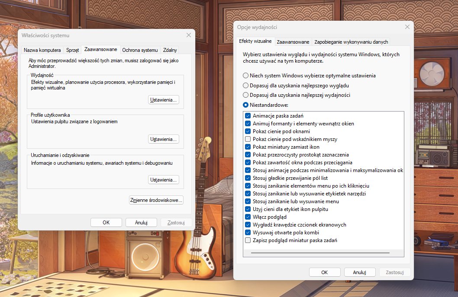This screenshot has height=297, width=458.
Task: Toggle Stosuj zanikanie lub wysuwanie etykietek narzędzi
Action: pyautogui.click(x=248, y=194)
